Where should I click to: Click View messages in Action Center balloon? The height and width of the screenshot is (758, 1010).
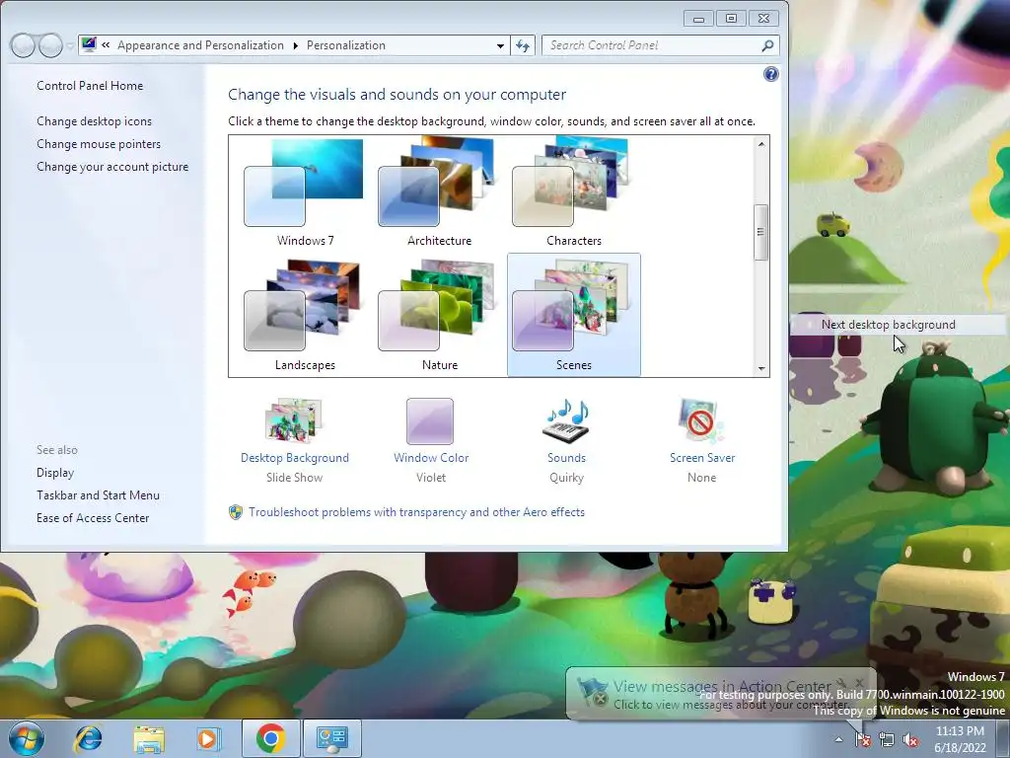click(x=721, y=687)
